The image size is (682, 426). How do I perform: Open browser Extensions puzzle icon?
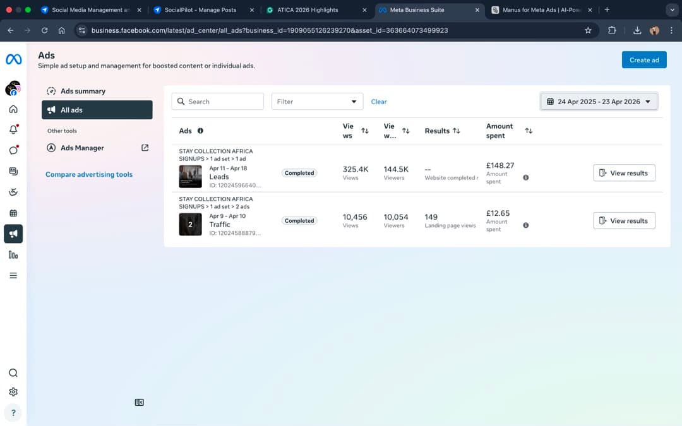click(x=612, y=30)
